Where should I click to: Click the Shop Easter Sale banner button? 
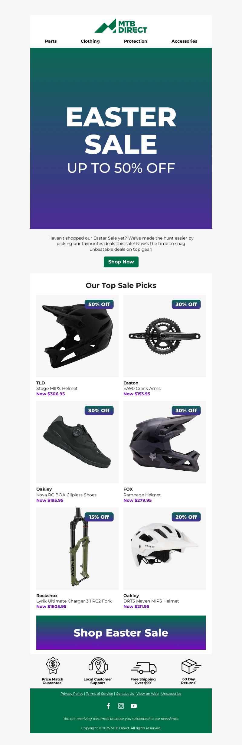click(121, 632)
